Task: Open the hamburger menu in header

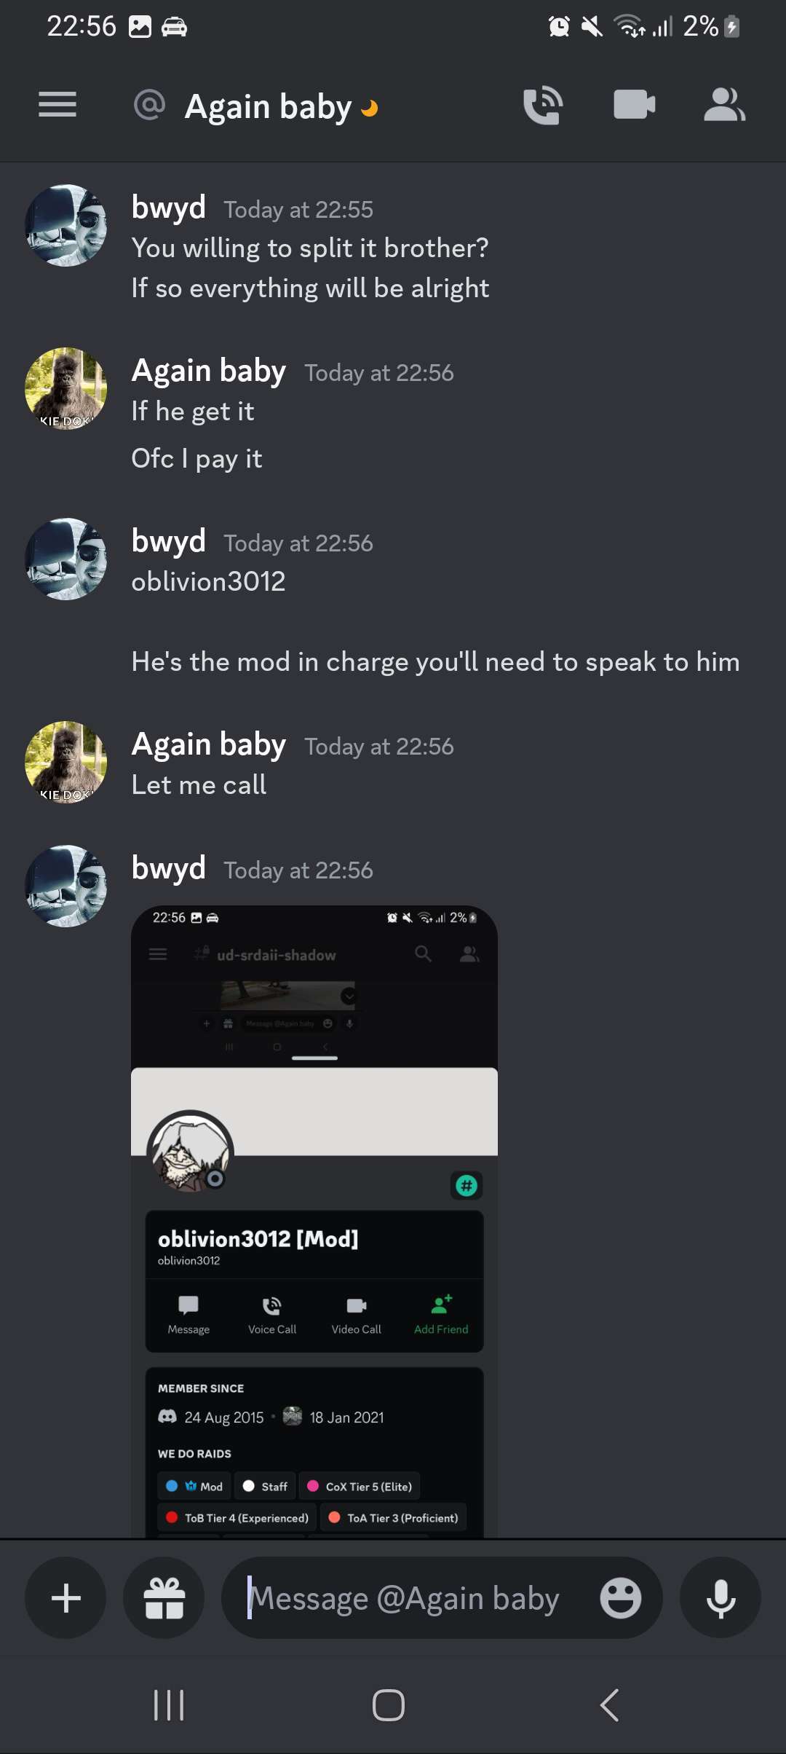Action: tap(57, 105)
